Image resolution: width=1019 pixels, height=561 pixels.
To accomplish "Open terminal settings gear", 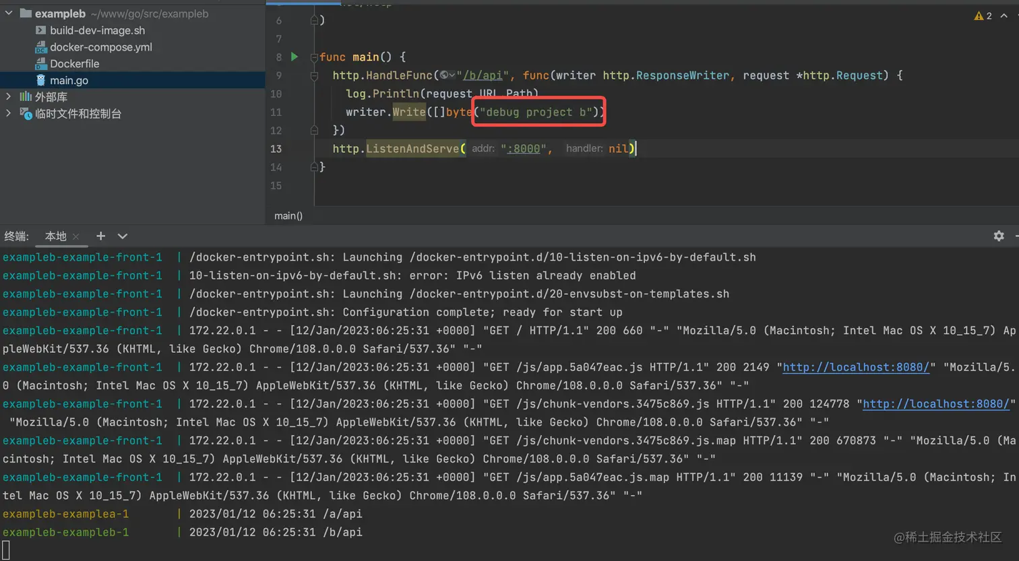I will pos(999,236).
